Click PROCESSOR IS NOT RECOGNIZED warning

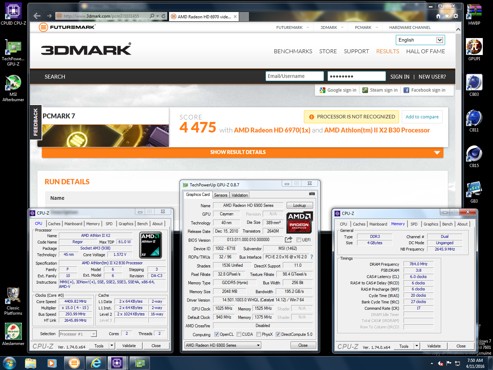351,117
